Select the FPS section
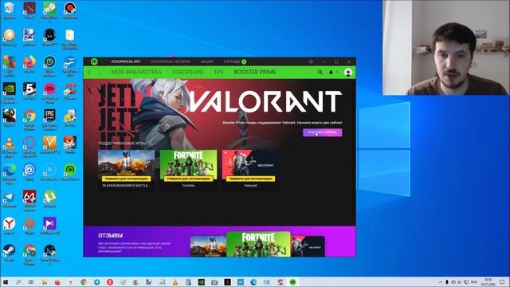510x287 pixels. 219,73
